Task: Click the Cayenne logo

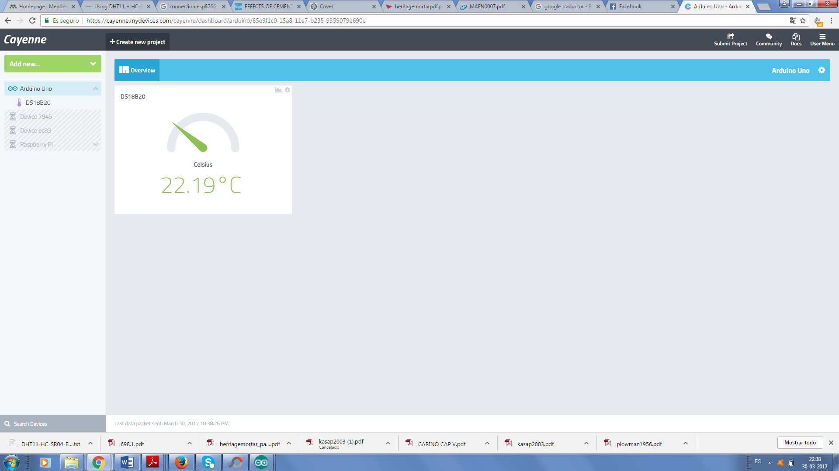Action: (25, 40)
